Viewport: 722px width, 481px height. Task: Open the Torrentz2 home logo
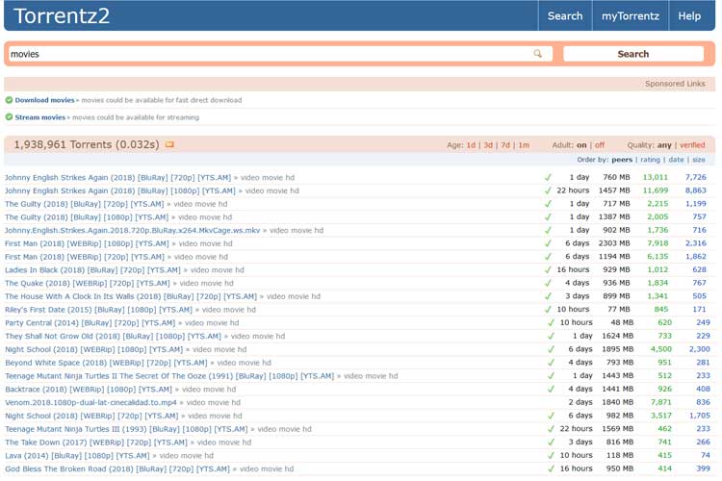click(62, 16)
